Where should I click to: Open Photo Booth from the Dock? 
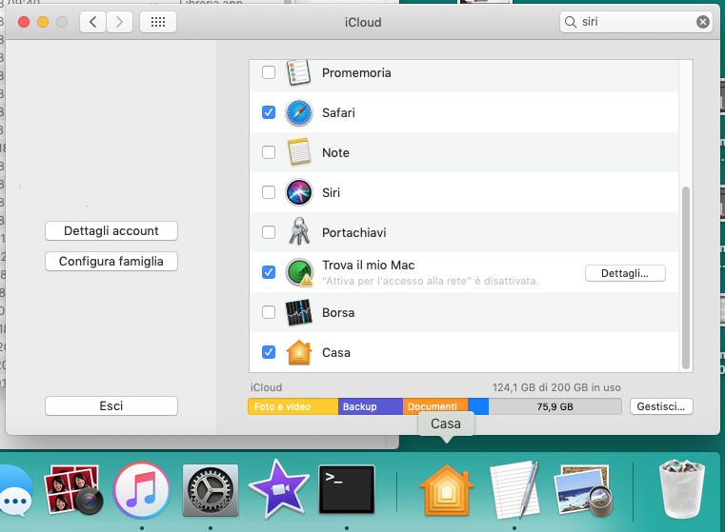point(74,490)
